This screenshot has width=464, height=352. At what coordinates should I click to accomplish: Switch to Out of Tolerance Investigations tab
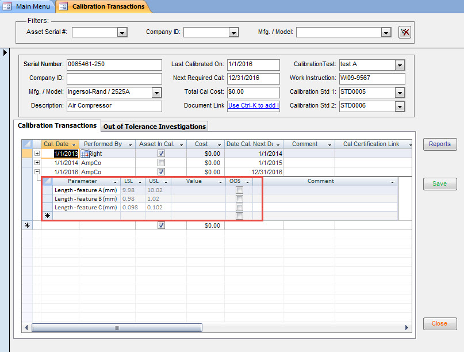(154, 127)
